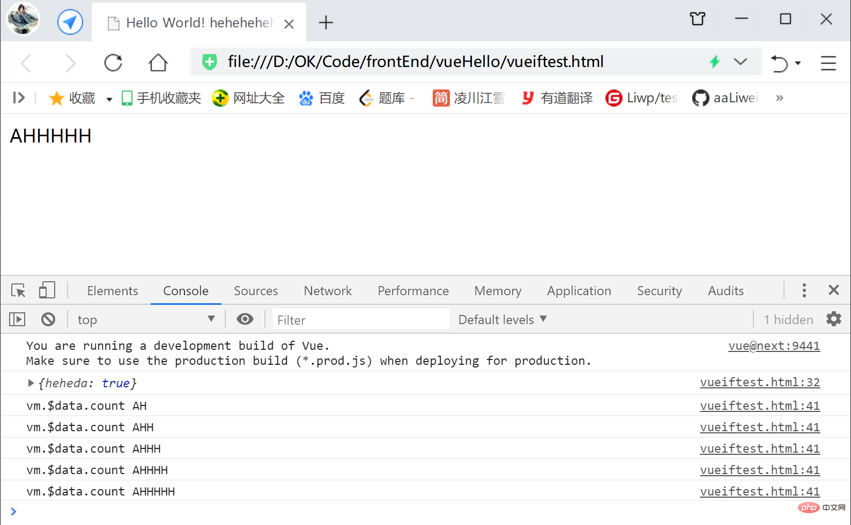This screenshot has height=525, width=851.
Task: Close the DevTools panel
Action: click(834, 290)
